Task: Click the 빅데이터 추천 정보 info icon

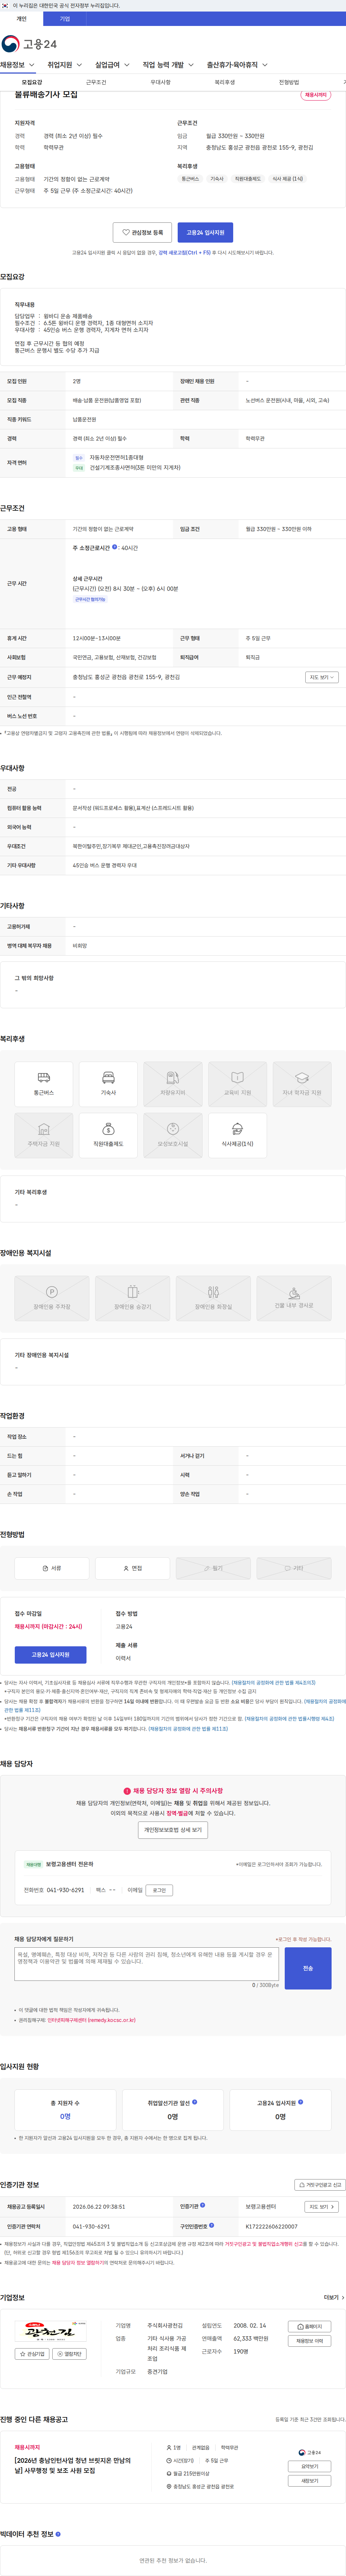Action: [x=58, y=2533]
